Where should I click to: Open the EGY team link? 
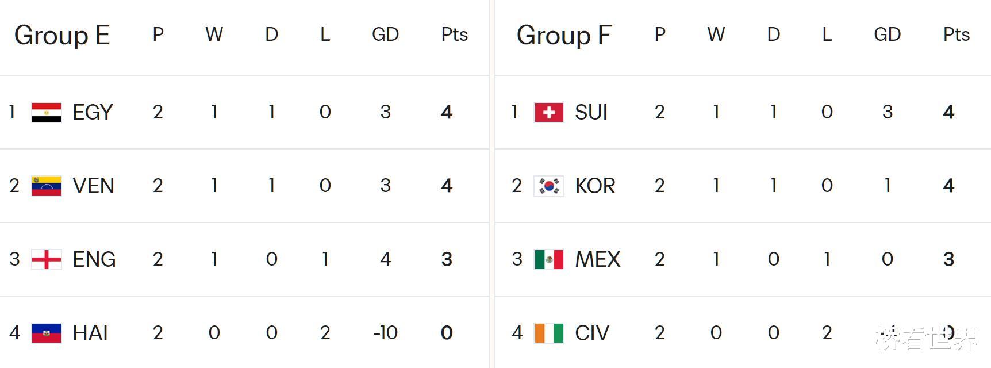(x=93, y=112)
